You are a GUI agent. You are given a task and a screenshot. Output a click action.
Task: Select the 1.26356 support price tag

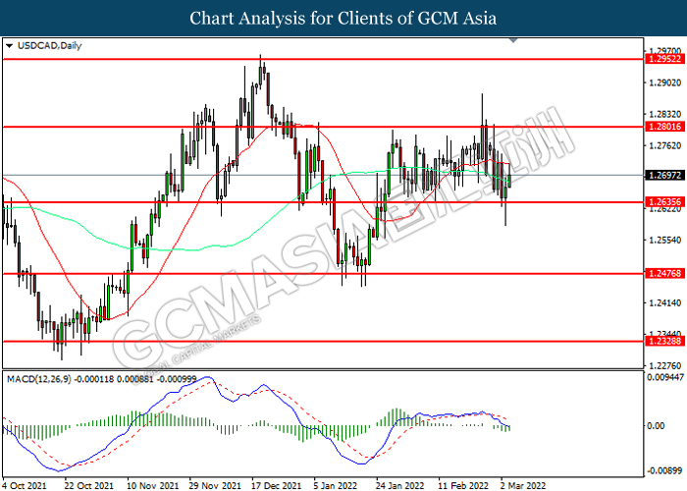pos(664,202)
